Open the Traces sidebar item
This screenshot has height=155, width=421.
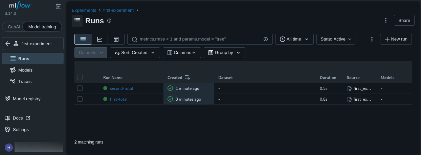click(33, 81)
